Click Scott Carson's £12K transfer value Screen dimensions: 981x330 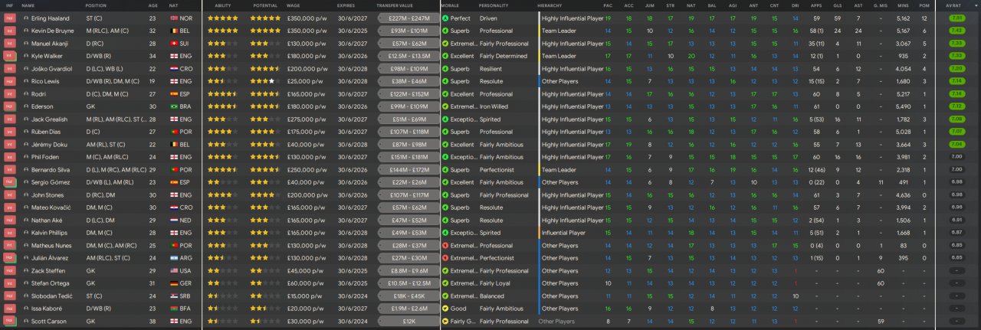pos(409,322)
